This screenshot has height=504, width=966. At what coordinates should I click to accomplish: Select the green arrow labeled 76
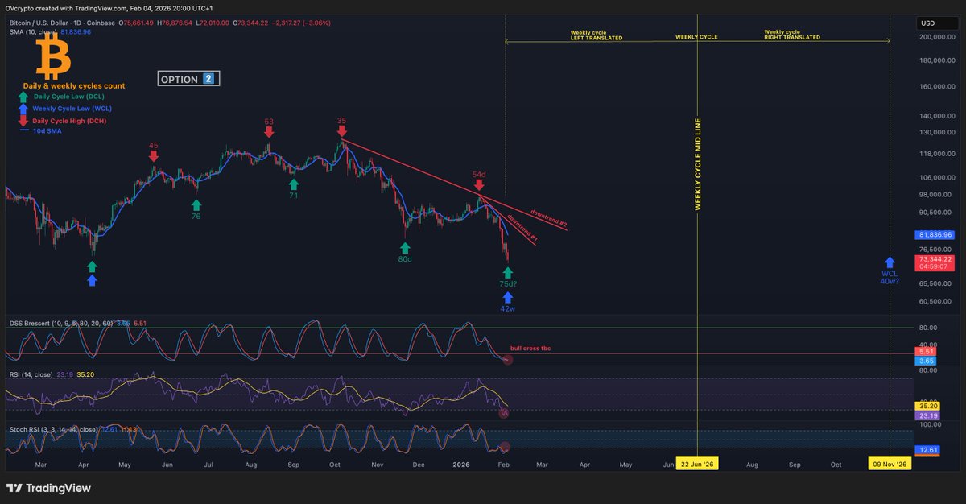[x=196, y=204]
